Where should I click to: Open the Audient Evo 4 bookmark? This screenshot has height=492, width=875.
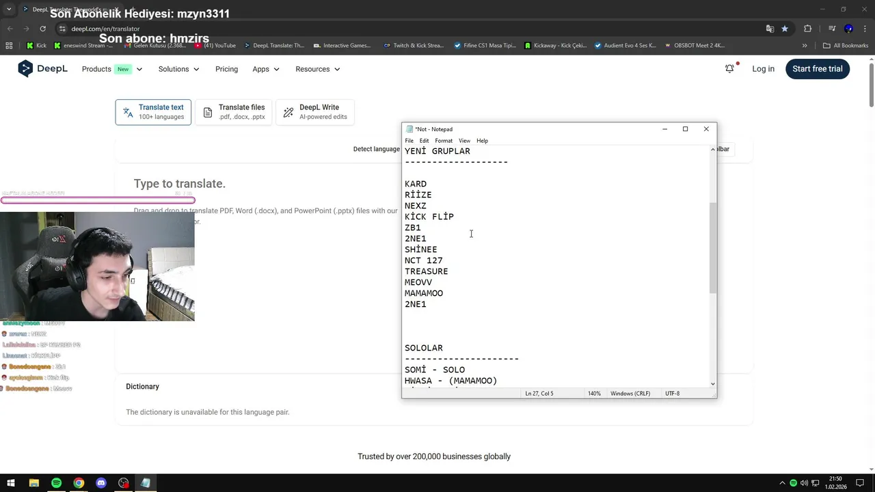click(x=625, y=46)
